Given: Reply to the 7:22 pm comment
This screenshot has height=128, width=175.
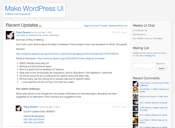Looking at the screenshot, I should 124,107.
